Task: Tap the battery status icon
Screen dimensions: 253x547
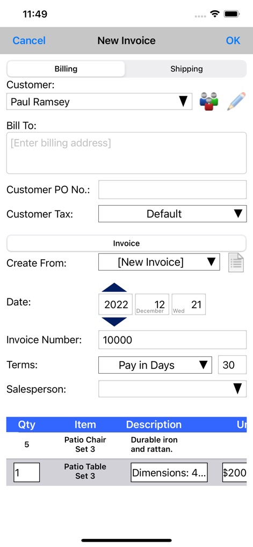Action: (232, 14)
